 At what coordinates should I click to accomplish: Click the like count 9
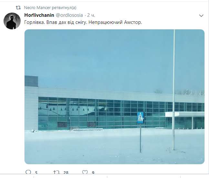[93, 173]
